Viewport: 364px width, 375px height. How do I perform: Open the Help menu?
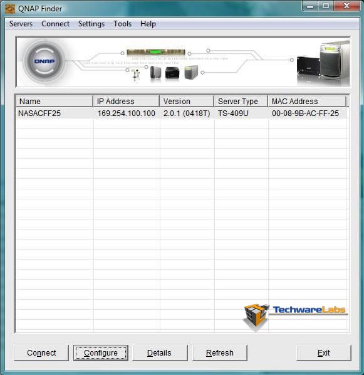point(148,24)
